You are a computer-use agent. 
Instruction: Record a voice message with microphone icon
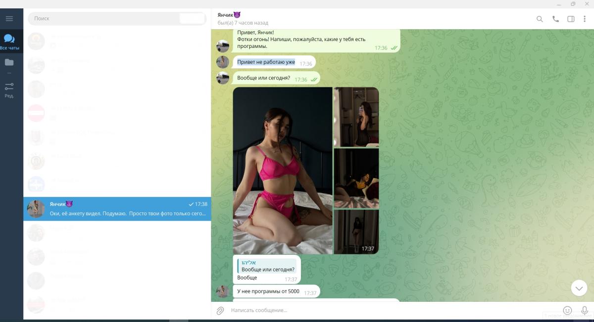(585, 311)
